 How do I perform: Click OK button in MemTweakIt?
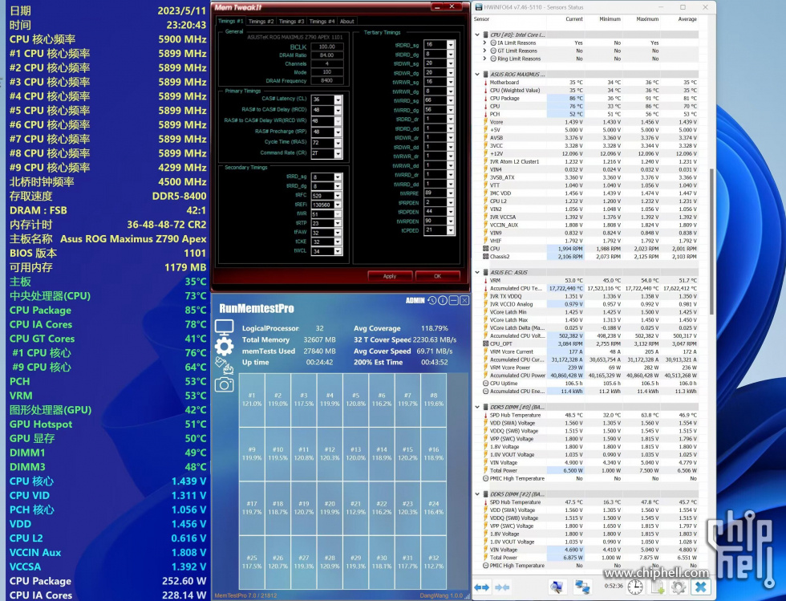(438, 276)
